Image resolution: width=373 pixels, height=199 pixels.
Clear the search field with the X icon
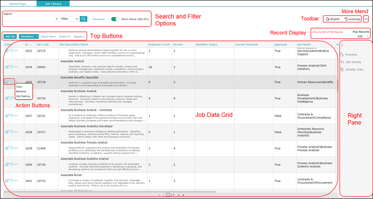[57, 19]
